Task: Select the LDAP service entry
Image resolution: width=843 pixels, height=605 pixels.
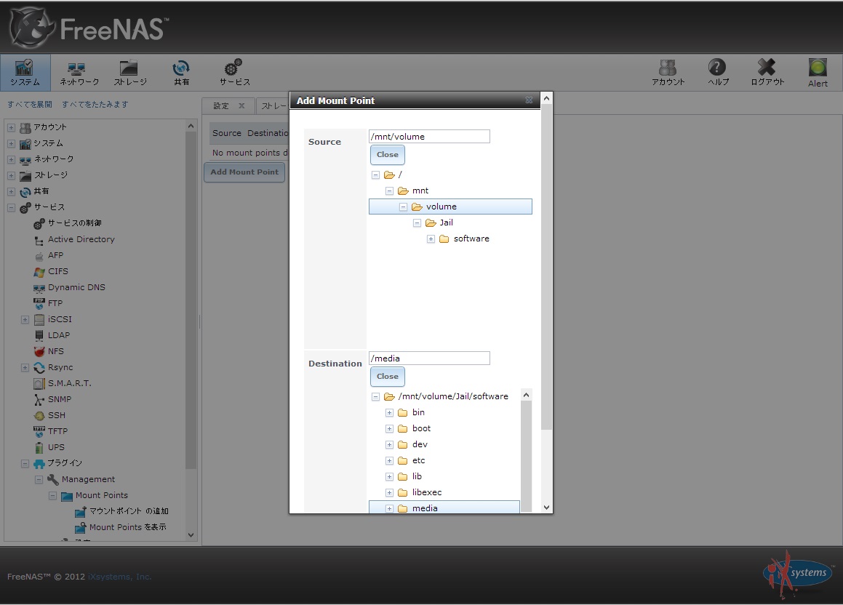Action: (59, 335)
